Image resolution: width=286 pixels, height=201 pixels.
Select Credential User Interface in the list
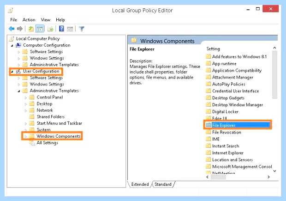click(235, 91)
